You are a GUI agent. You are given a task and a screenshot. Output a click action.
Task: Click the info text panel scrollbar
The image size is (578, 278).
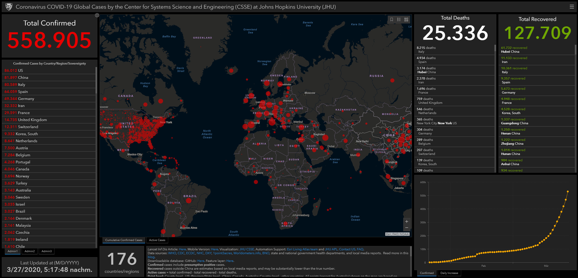(411, 251)
